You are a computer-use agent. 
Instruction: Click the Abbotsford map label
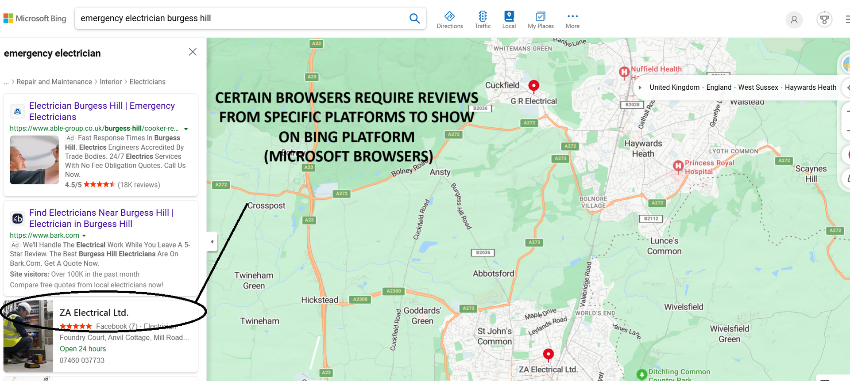tap(494, 274)
